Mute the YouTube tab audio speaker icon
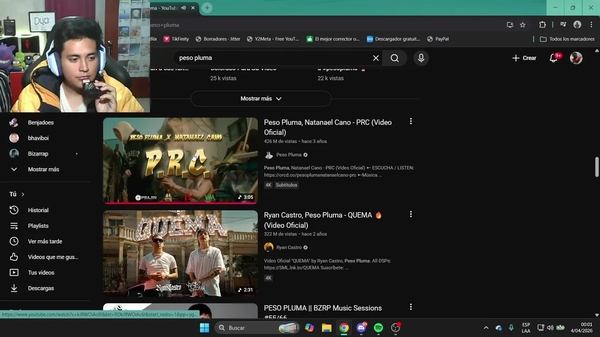This screenshot has height=337, width=600. pyautogui.click(x=183, y=8)
